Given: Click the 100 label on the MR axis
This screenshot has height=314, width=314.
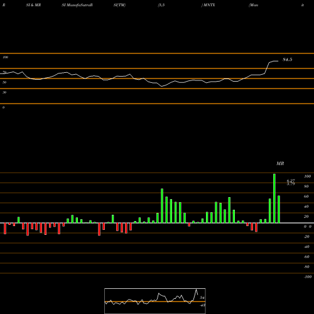Looking at the screenshot, I should click(307, 176).
